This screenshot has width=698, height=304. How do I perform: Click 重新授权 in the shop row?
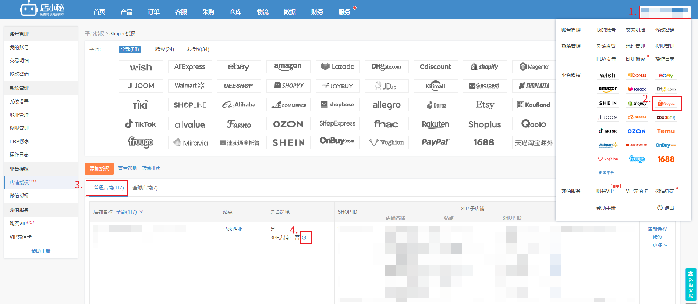658,229
